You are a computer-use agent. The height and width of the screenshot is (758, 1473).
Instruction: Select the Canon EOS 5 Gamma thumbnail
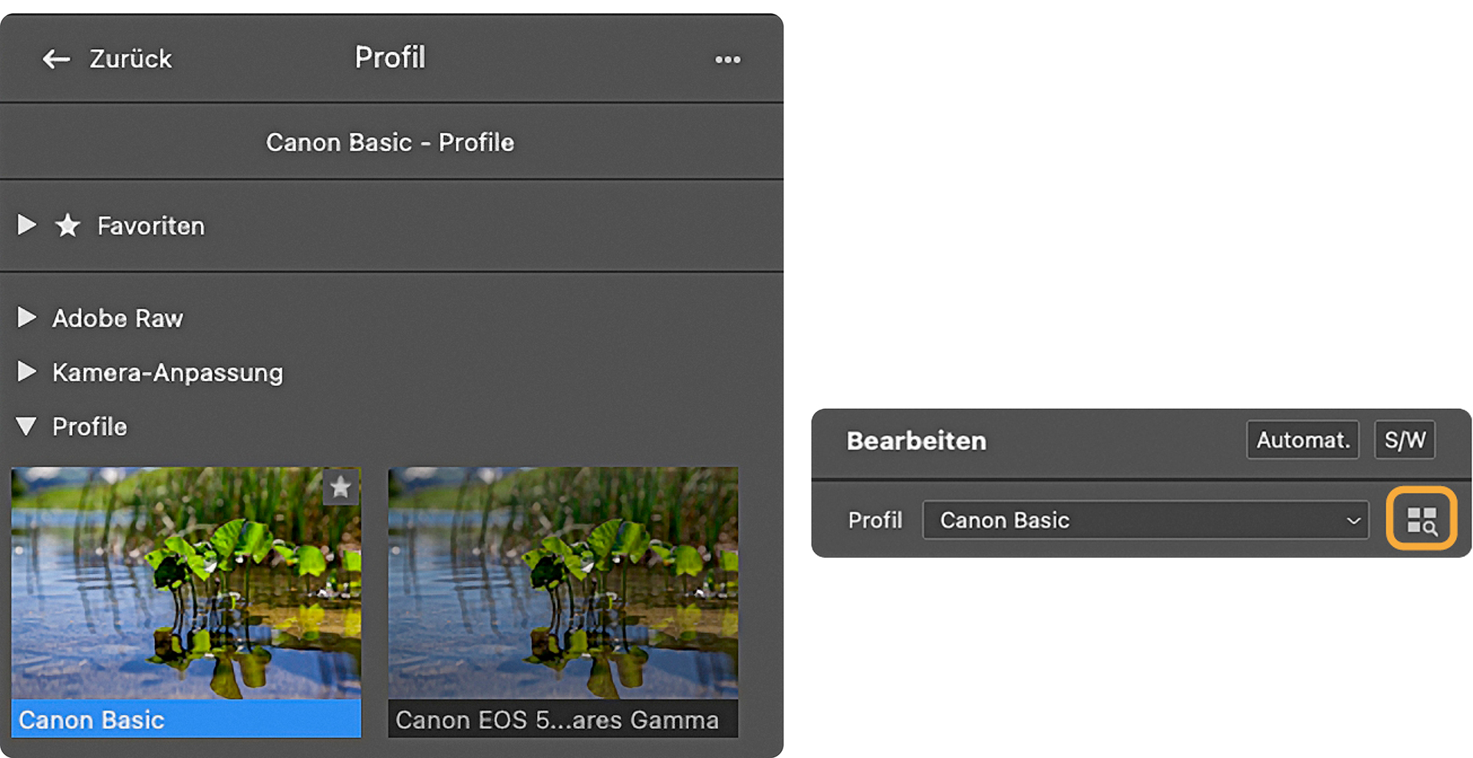click(x=562, y=583)
